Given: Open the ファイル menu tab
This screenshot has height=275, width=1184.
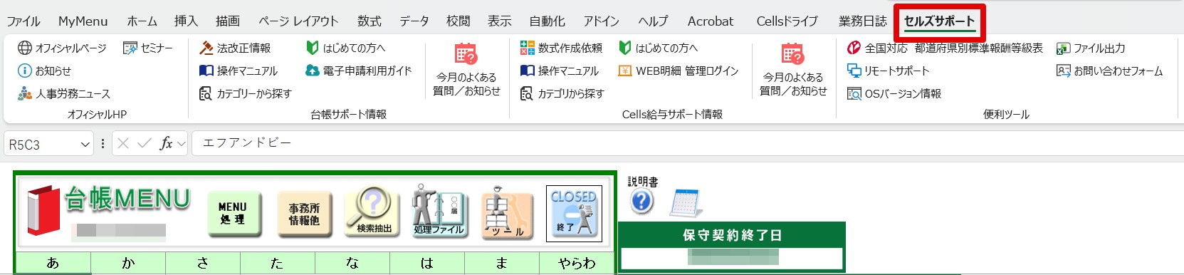Looking at the screenshot, I should click(23, 21).
